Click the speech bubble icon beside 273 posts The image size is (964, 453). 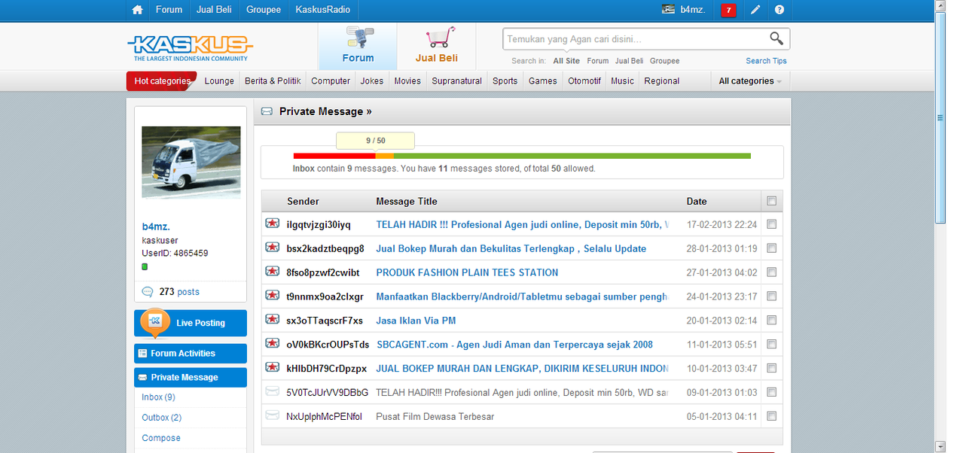coord(148,292)
